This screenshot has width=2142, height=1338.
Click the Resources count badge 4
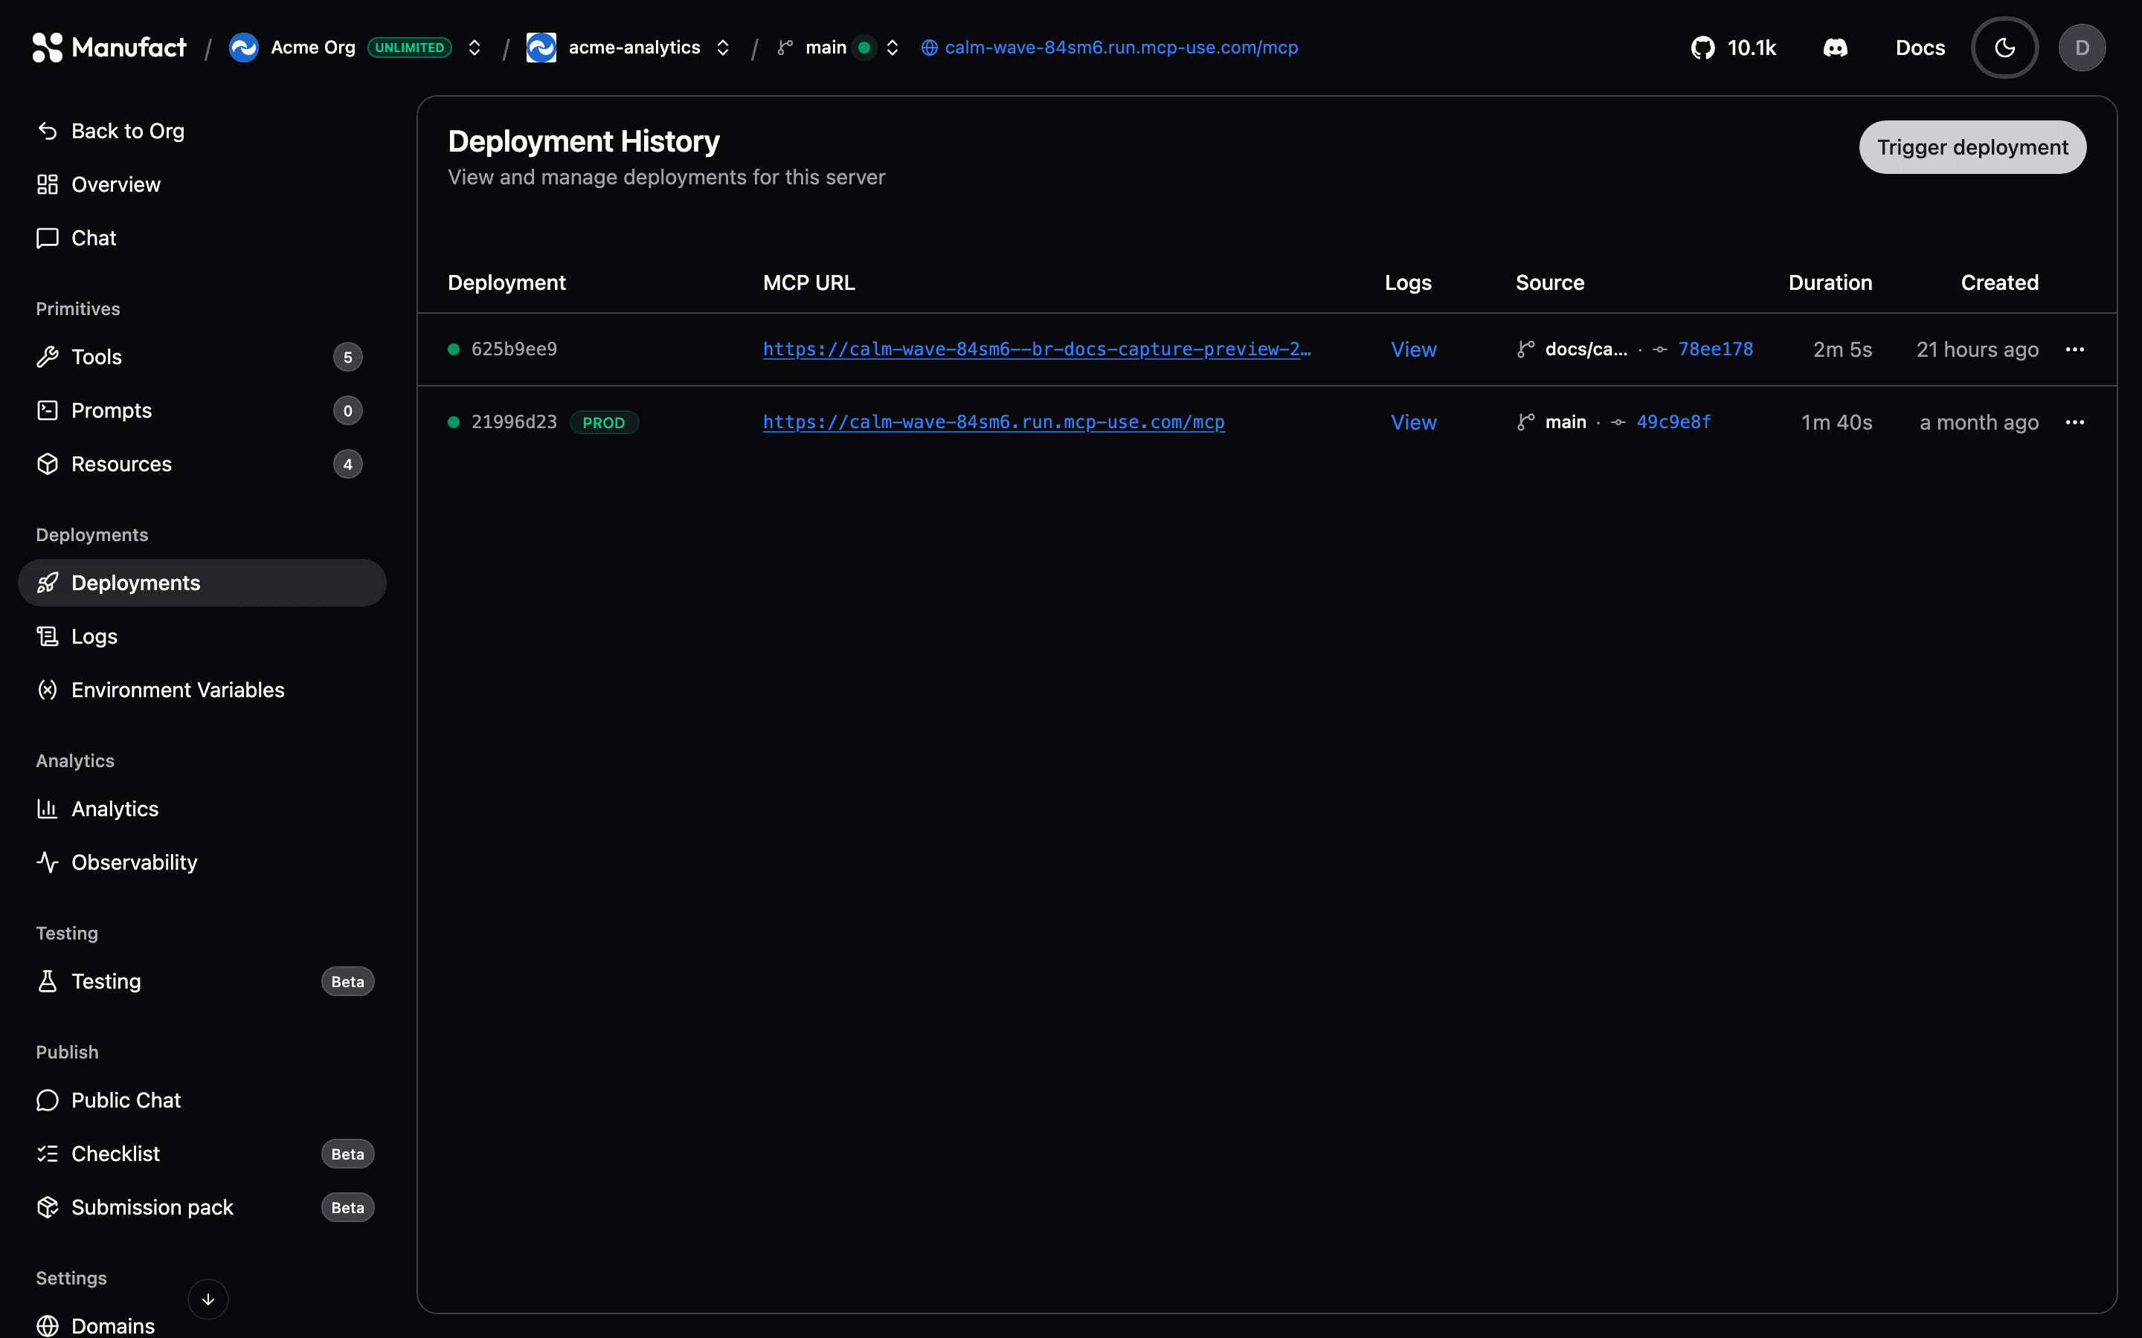[348, 465]
